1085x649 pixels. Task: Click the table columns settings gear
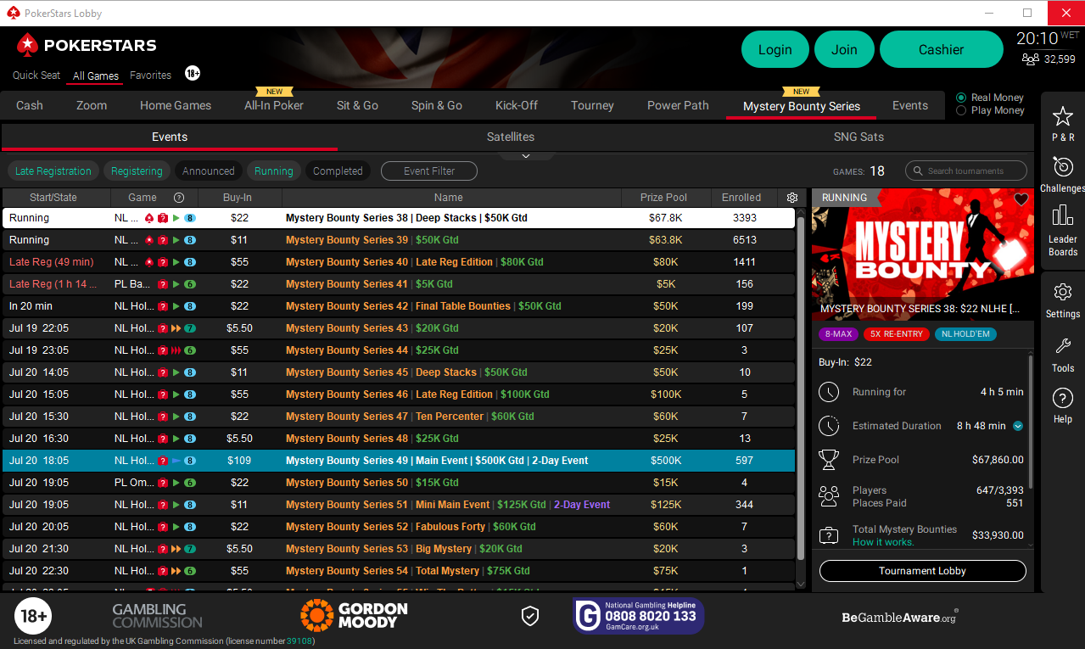792,198
